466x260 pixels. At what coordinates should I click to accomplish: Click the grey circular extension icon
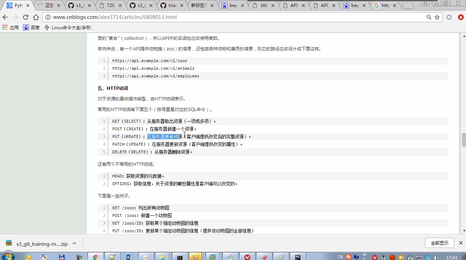click(x=449, y=17)
